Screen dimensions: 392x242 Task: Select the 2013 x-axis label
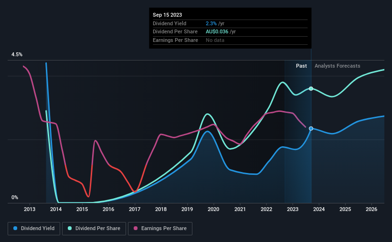(30, 209)
